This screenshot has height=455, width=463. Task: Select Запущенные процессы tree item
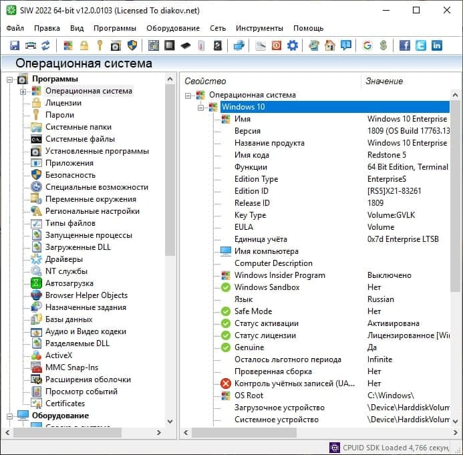(89, 235)
